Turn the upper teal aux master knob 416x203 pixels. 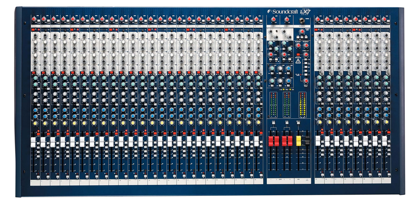272,69
